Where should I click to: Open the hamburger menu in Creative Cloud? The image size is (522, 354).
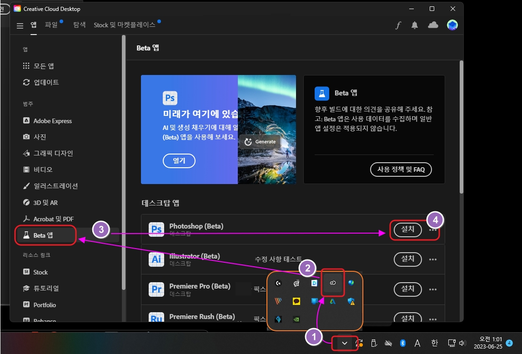click(x=20, y=25)
